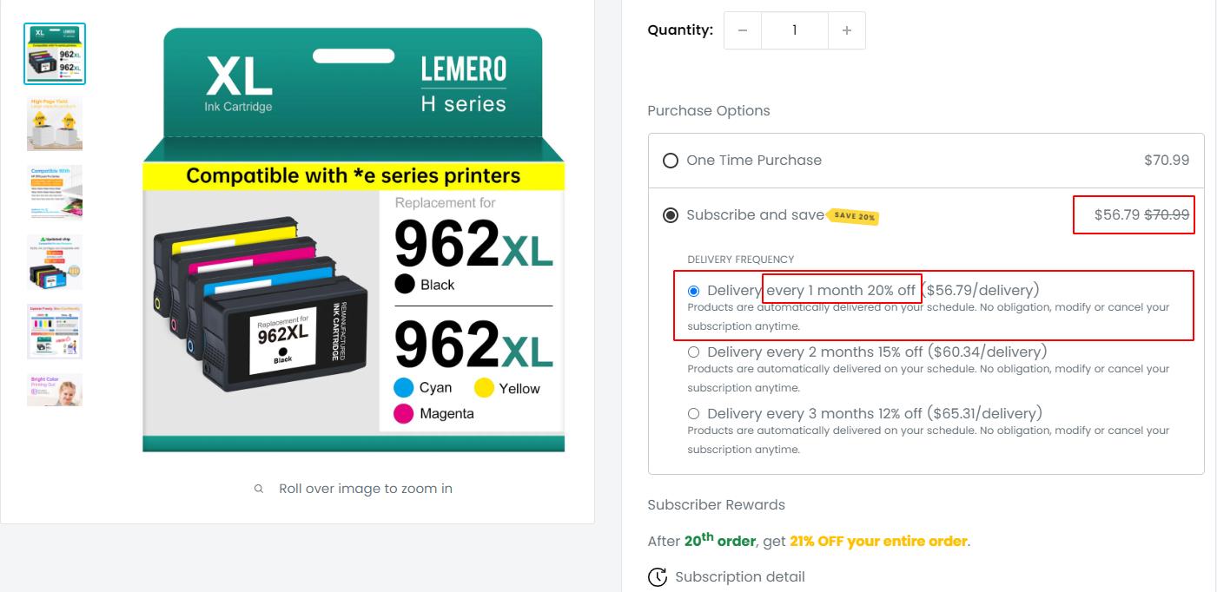Click the minus quantity button
This screenshot has width=1217, height=592.
(x=742, y=30)
